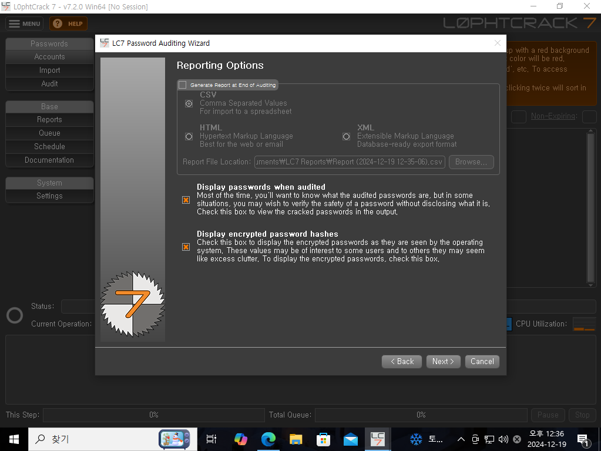This screenshot has width=601, height=451.
Task: Open Import in the sidebar
Action: point(49,70)
